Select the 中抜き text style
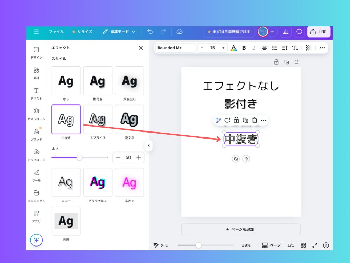This screenshot has height=263, width=350. click(x=66, y=120)
